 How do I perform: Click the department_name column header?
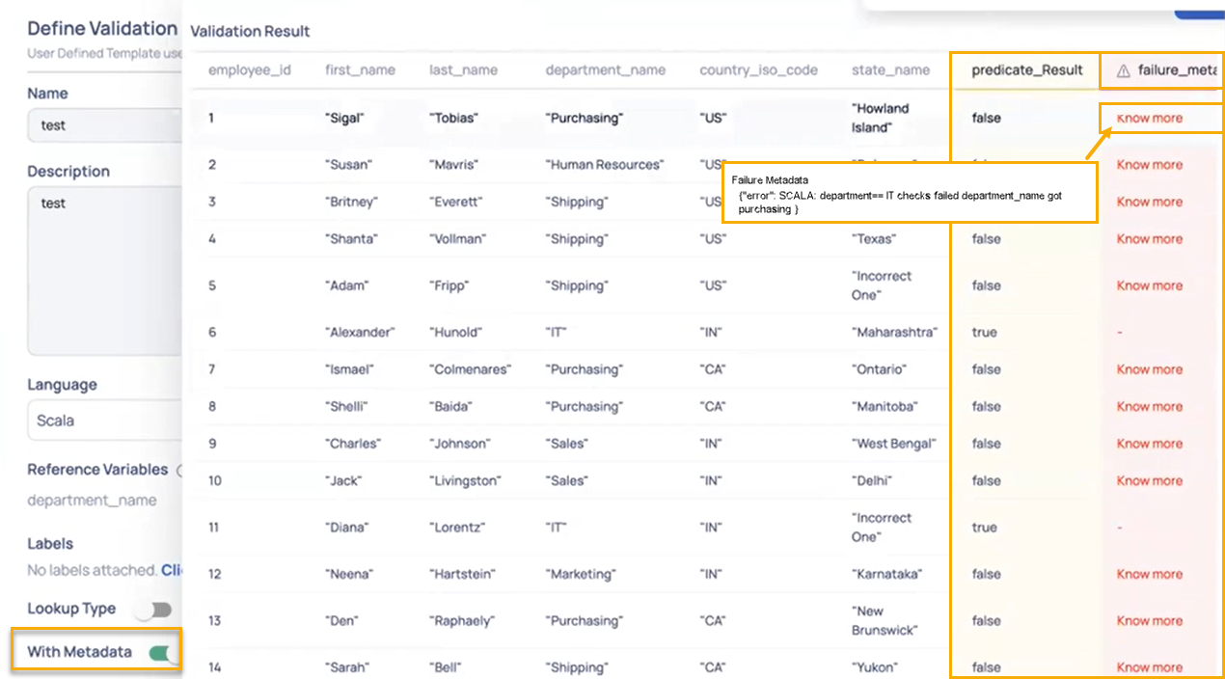coord(605,70)
